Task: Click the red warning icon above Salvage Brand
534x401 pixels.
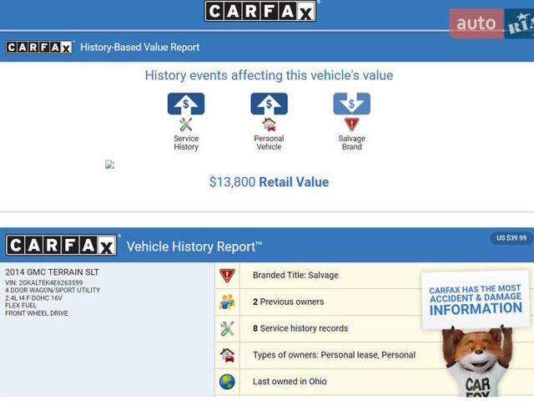Action: tap(352, 124)
